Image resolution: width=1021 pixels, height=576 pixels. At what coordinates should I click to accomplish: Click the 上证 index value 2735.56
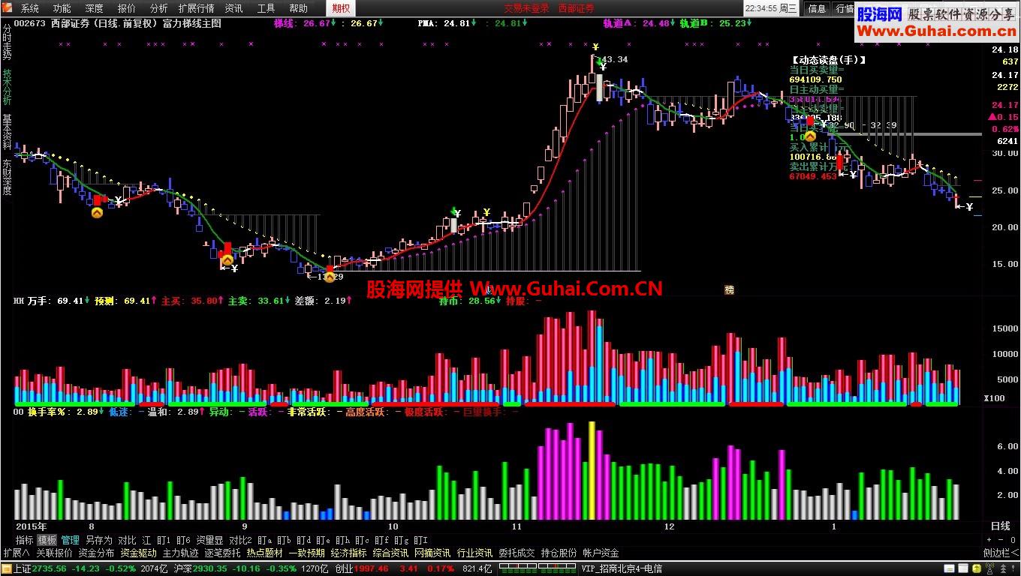point(50,569)
